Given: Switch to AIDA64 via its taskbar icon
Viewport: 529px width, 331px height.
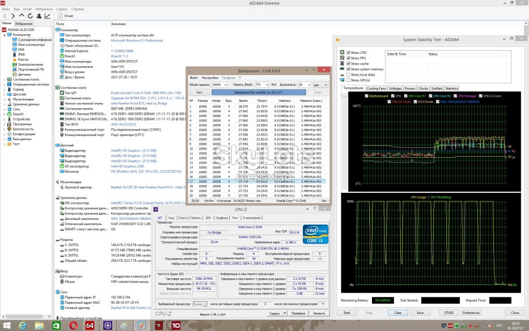Looking at the screenshot, I should click(x=90, y=326).
